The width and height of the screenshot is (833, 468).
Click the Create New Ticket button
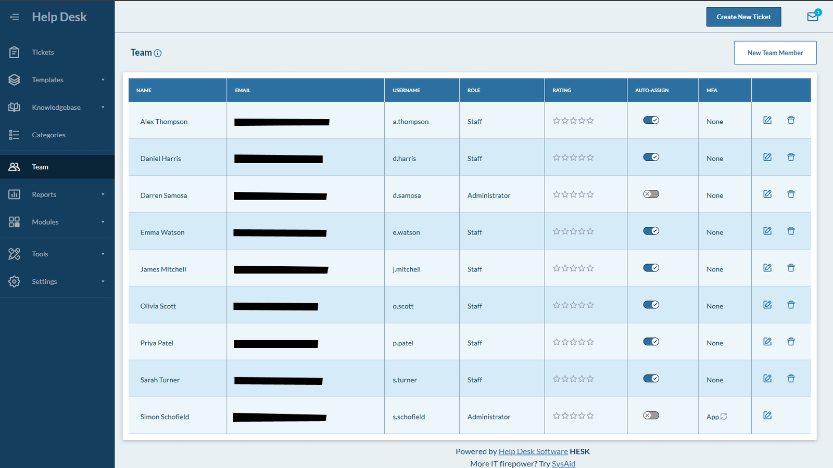(x=743, y=17)
